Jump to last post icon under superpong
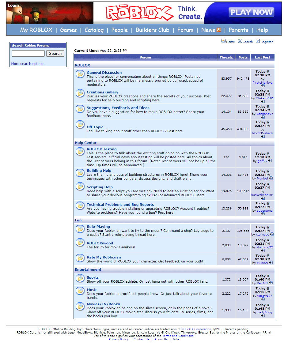Viewport: 288px width, 343px height. click(263, 214)
